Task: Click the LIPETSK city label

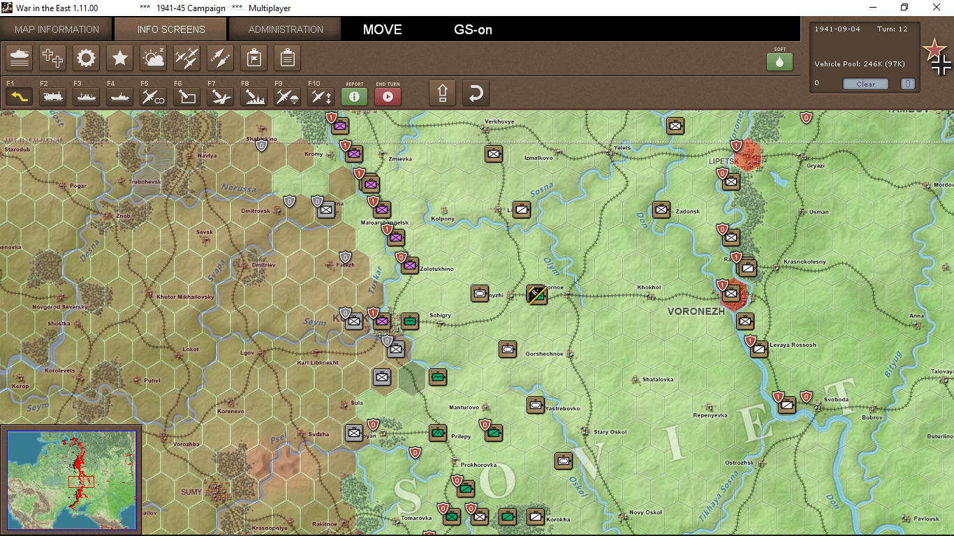Action: point(723,161)
